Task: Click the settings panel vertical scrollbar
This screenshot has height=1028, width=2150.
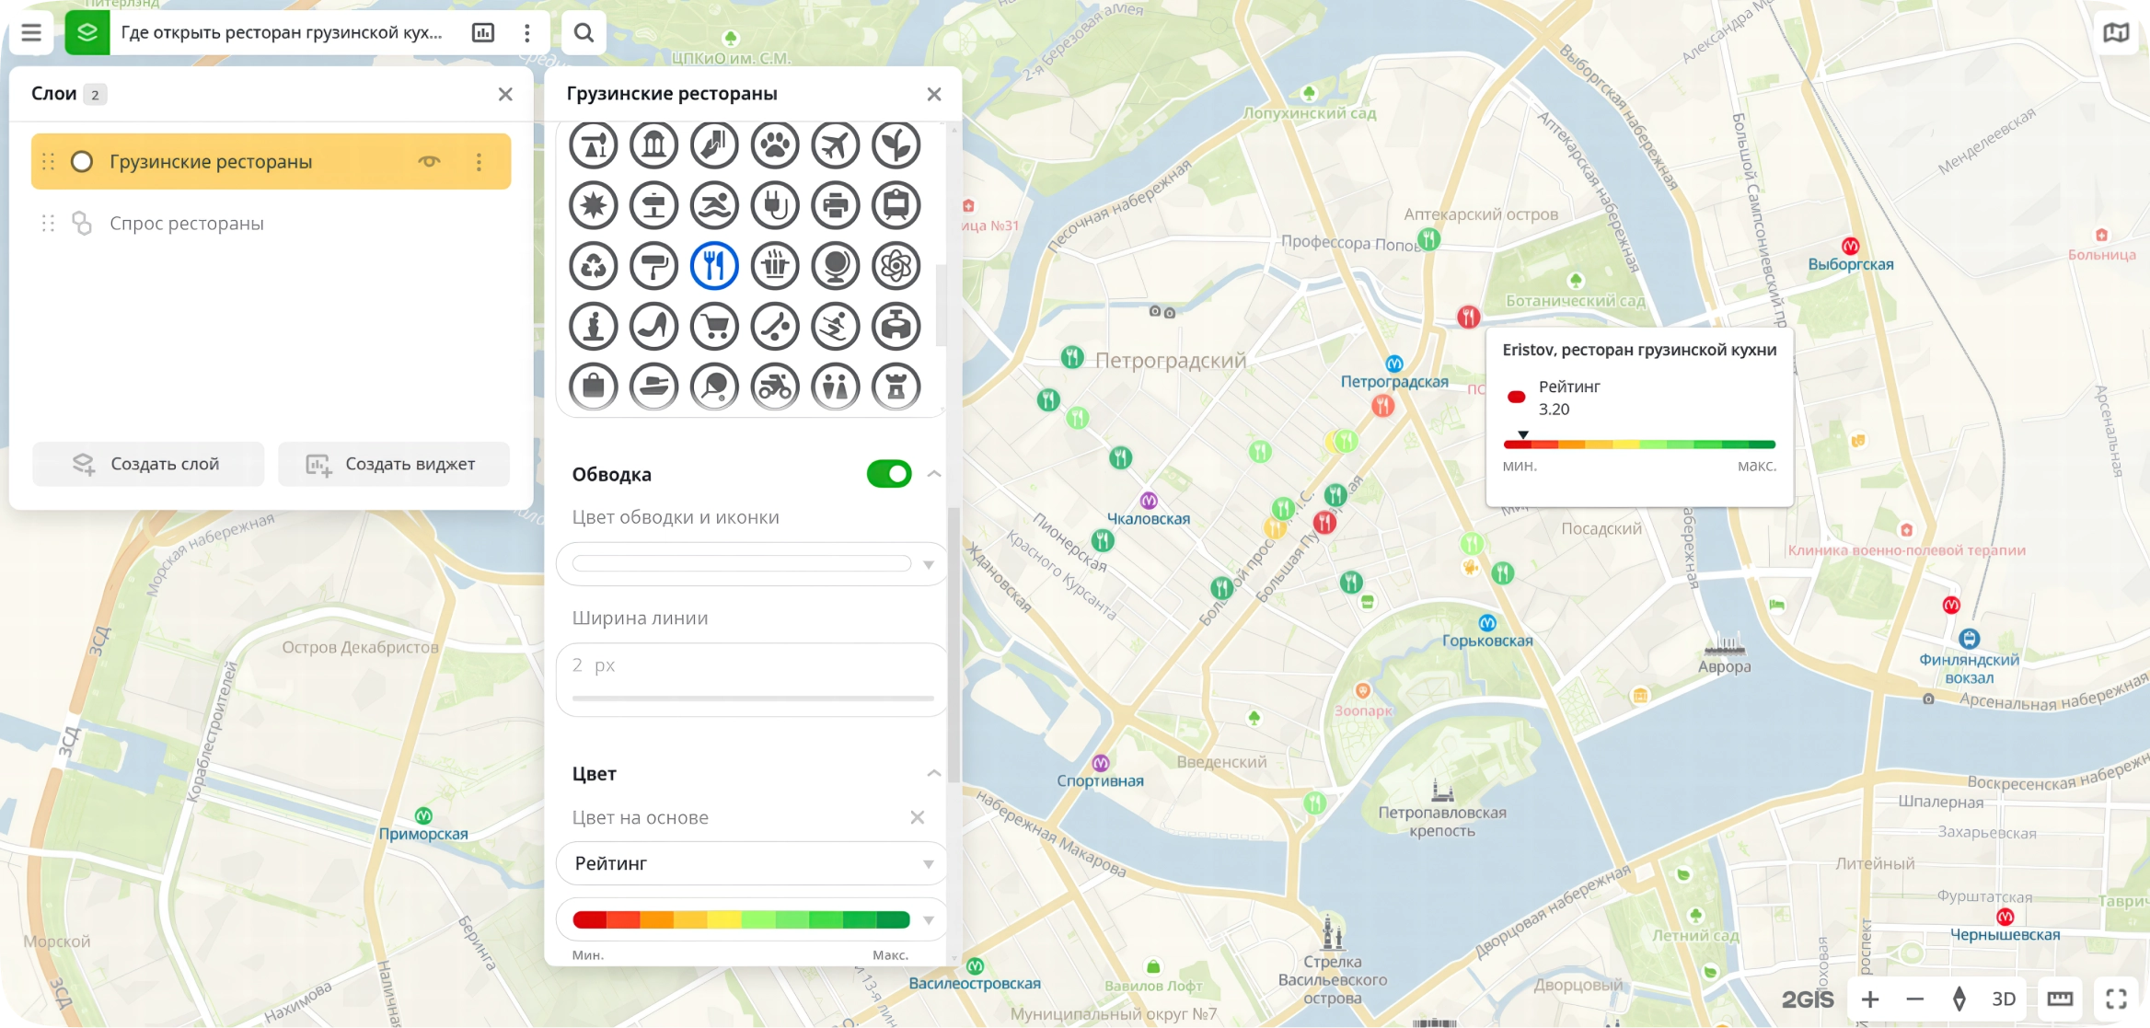Action: click(954, 644)
